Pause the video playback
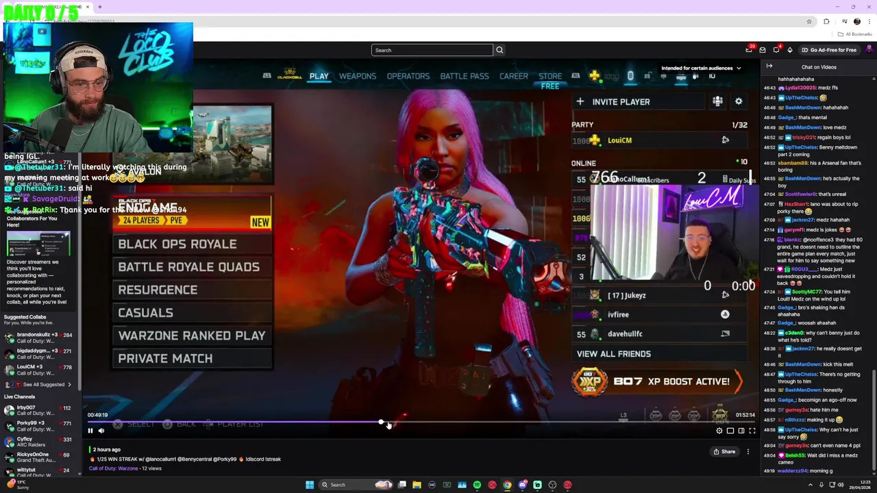 coord(90,431)
